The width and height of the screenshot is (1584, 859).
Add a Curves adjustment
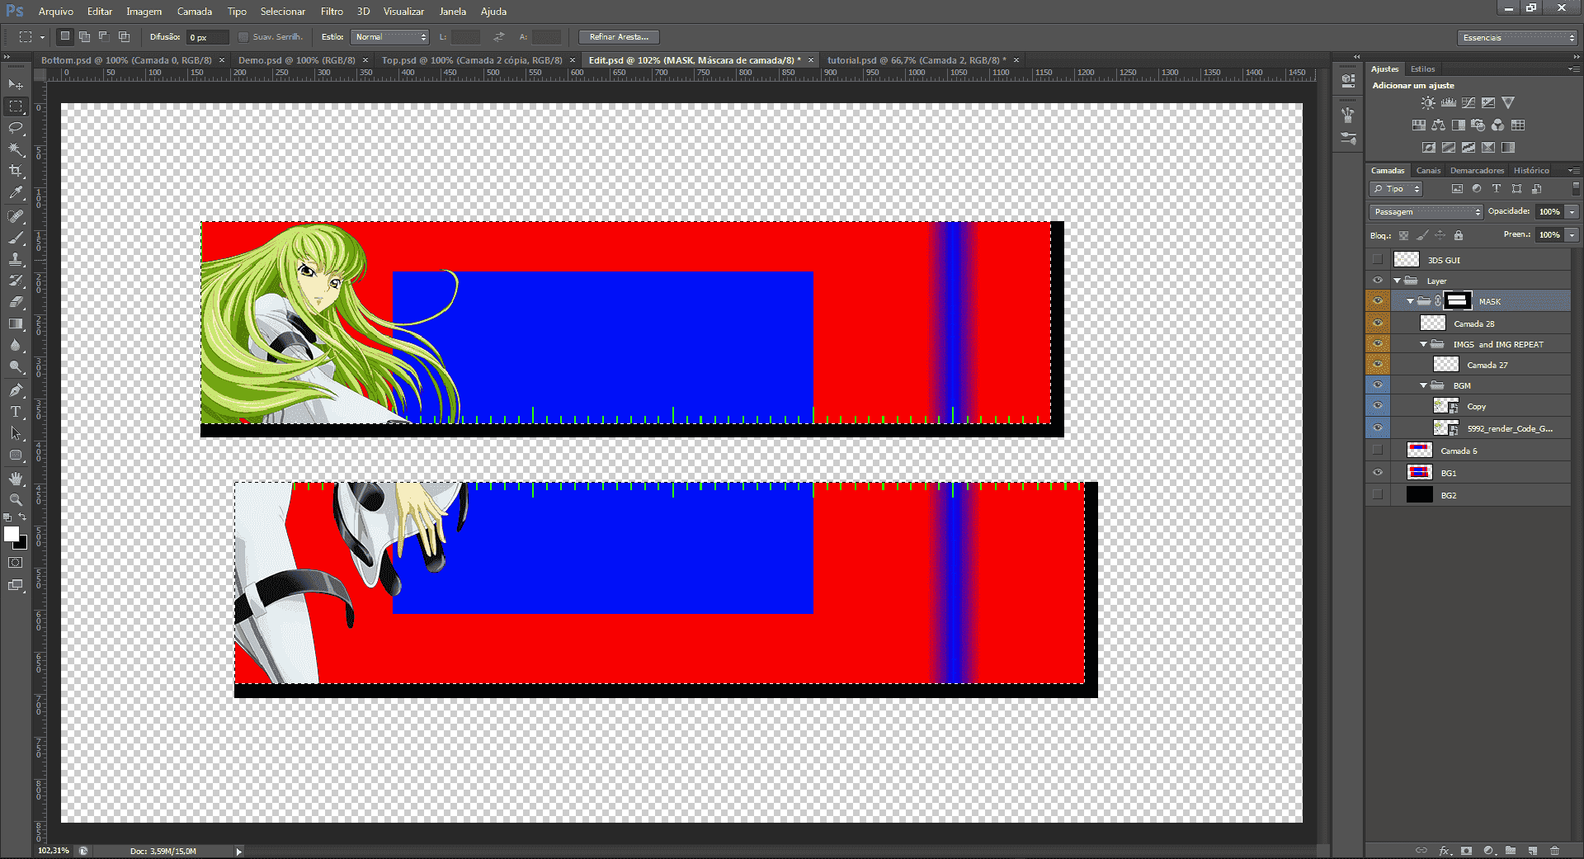[1468, 103]
